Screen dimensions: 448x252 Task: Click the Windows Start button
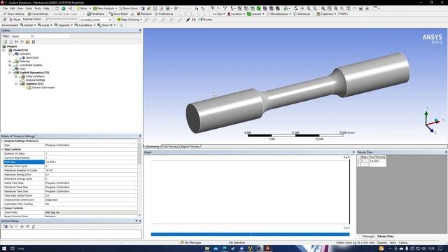click(x=4, y=248)
